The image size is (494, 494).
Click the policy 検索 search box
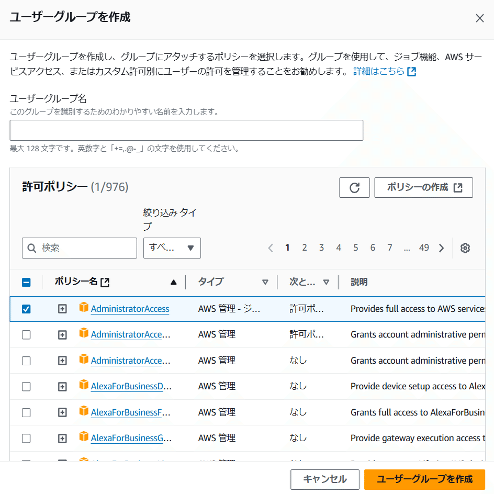click(x=80, y=248)
